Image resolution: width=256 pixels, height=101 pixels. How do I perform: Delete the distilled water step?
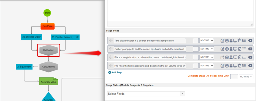click(x=250, y=41)
